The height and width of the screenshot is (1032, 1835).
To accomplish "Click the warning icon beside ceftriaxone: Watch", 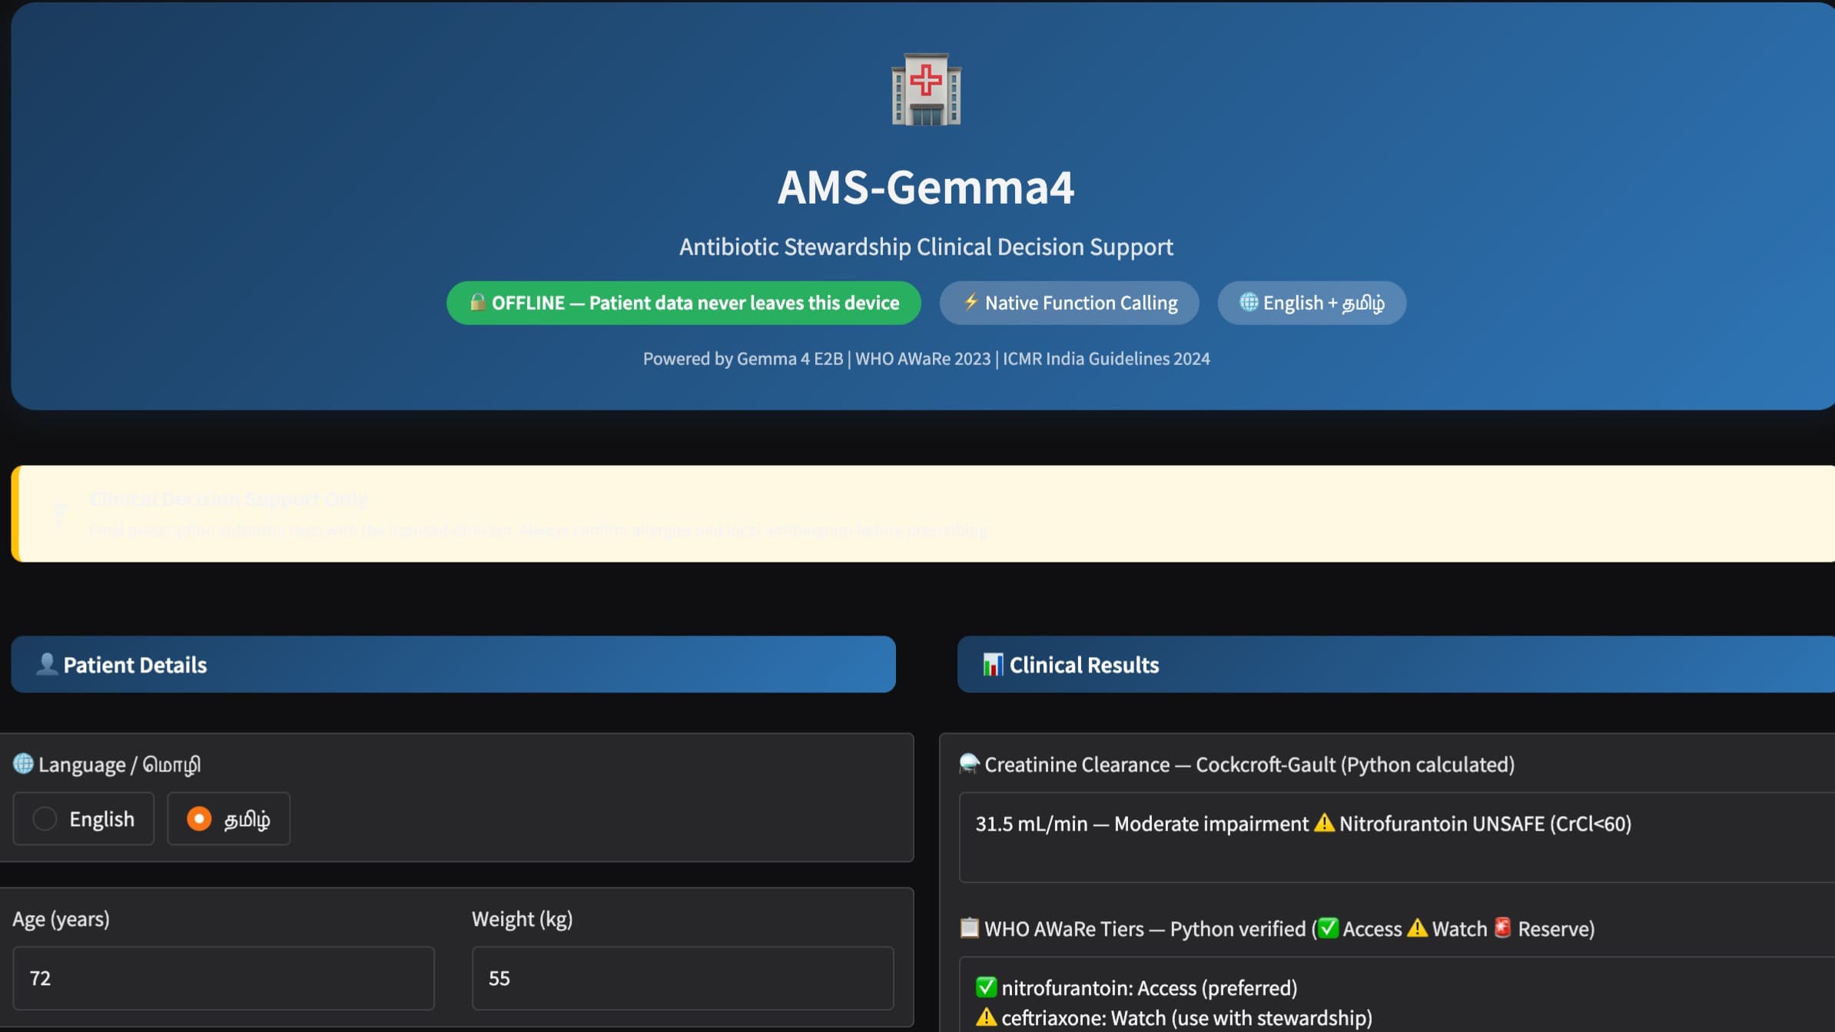I will (986, 1017).
